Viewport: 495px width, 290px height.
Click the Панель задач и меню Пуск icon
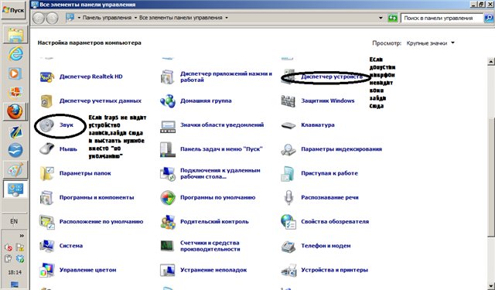point(168,149)
